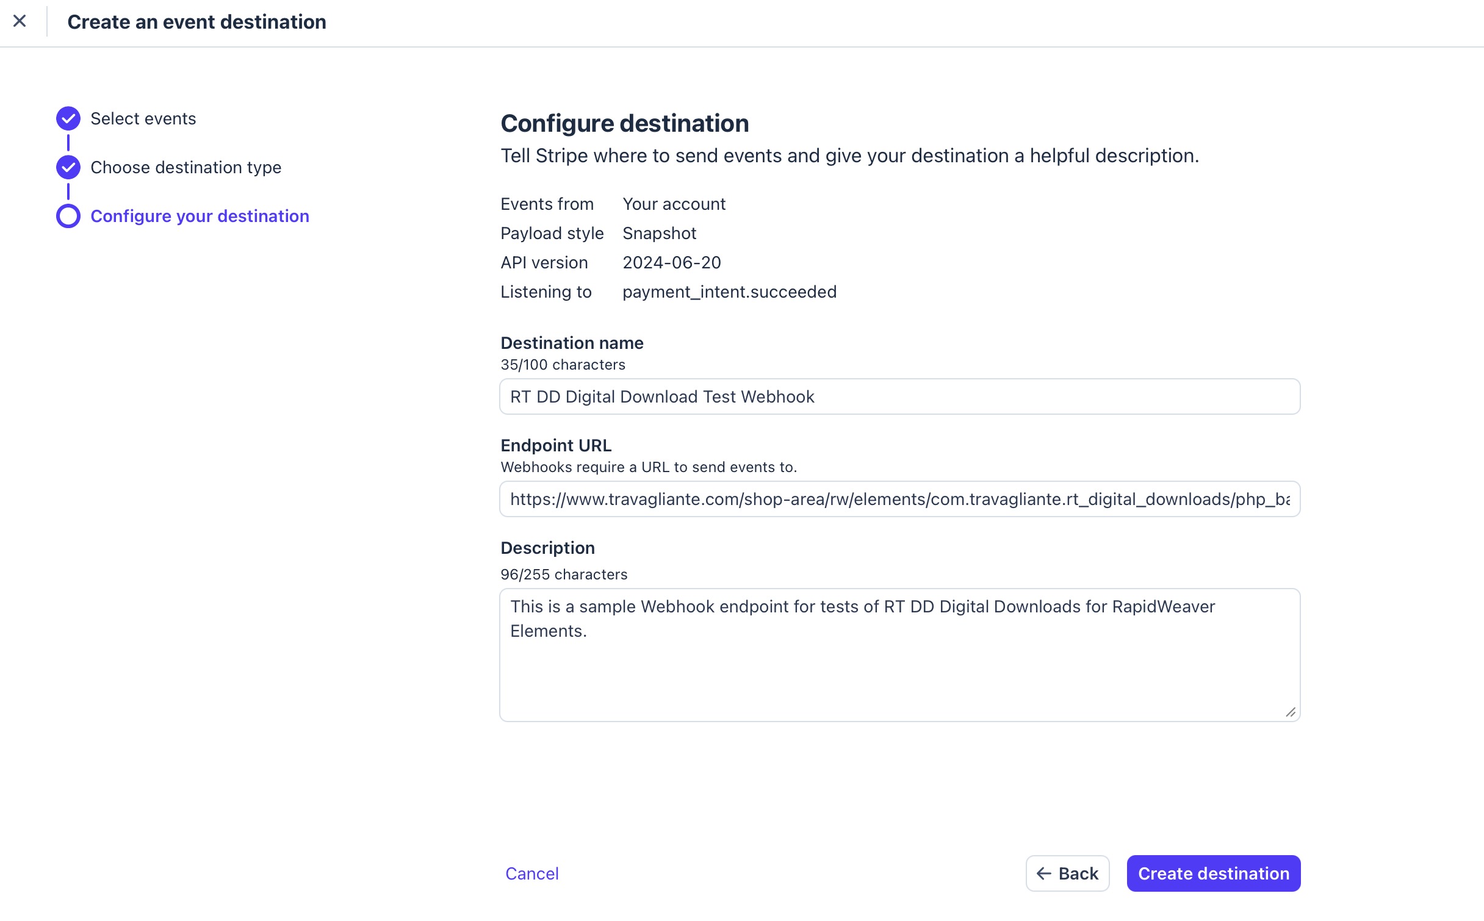Click the Select events step checkmark icon
Screen dimensions: 1484x921
coord(68,118)
